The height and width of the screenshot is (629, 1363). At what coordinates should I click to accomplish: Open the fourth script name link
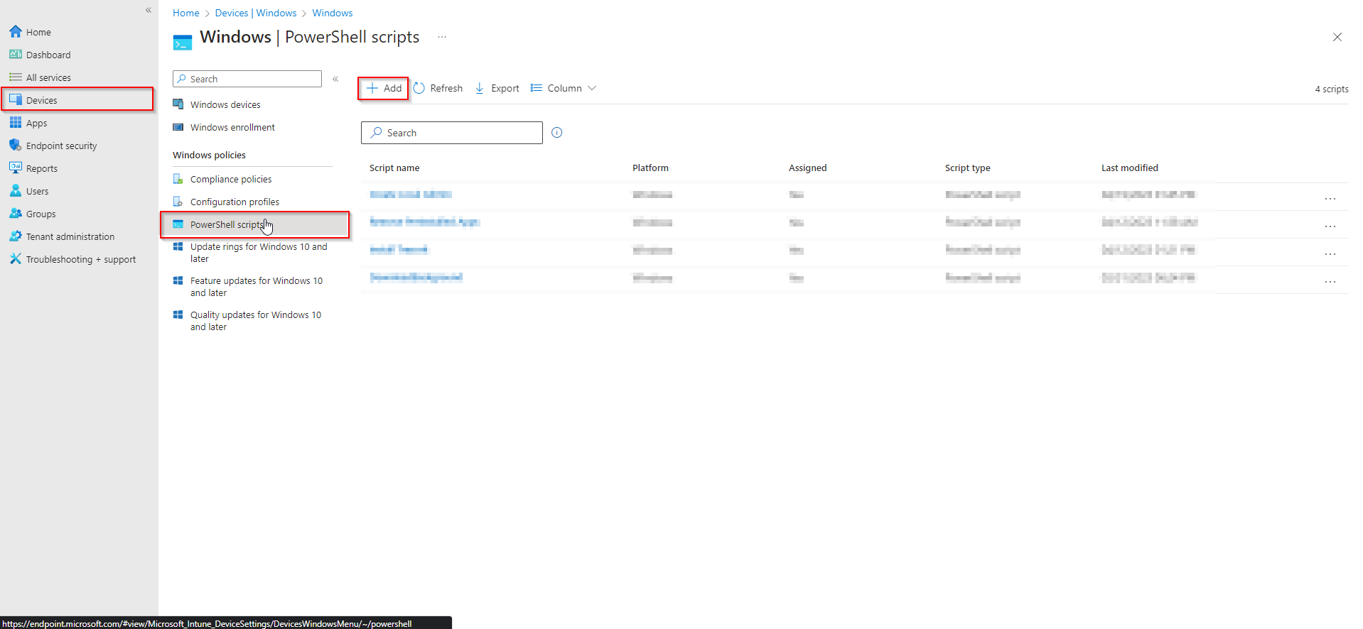point(416,278)
